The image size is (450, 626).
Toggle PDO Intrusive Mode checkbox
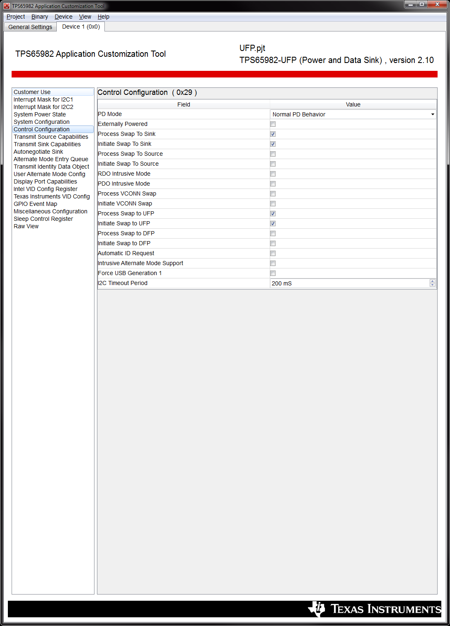(273, 184)
